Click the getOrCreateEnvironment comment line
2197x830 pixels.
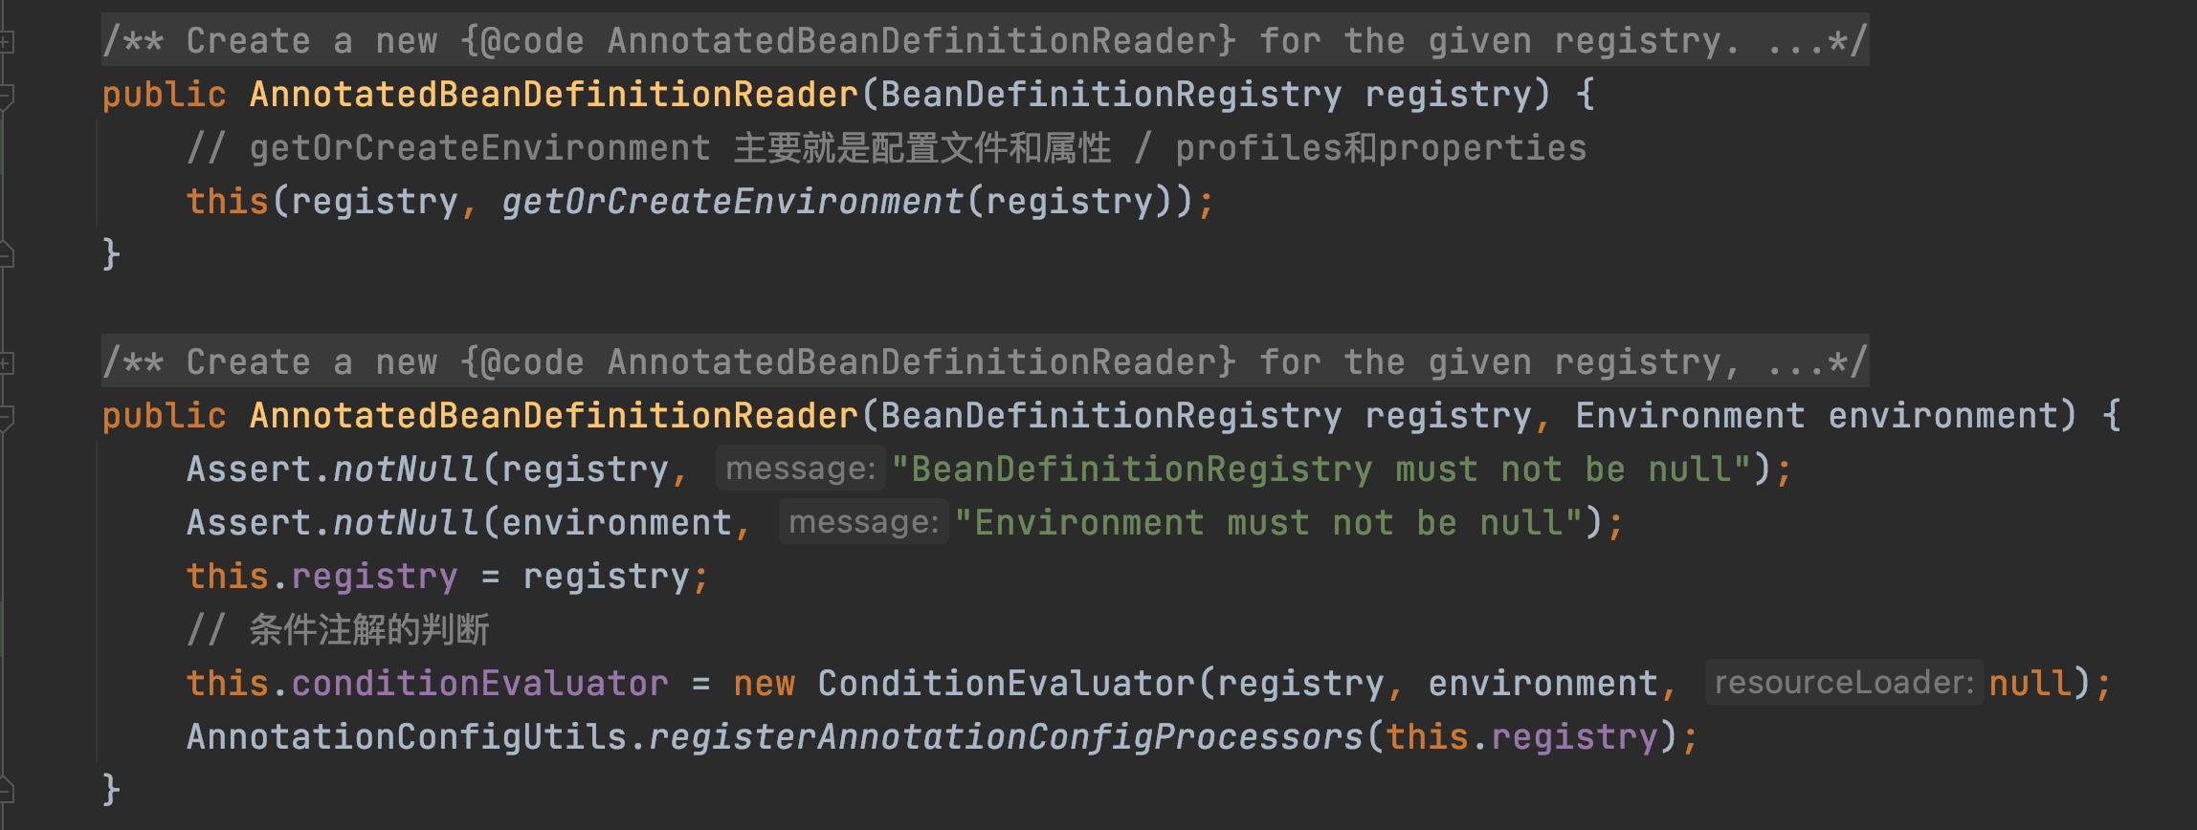pyautogui.click(x=886, y=148)
